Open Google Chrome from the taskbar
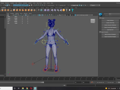 (x=27, y=88)
